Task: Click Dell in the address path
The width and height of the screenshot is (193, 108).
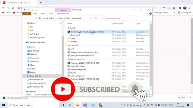Action: [x=68, y=18]
